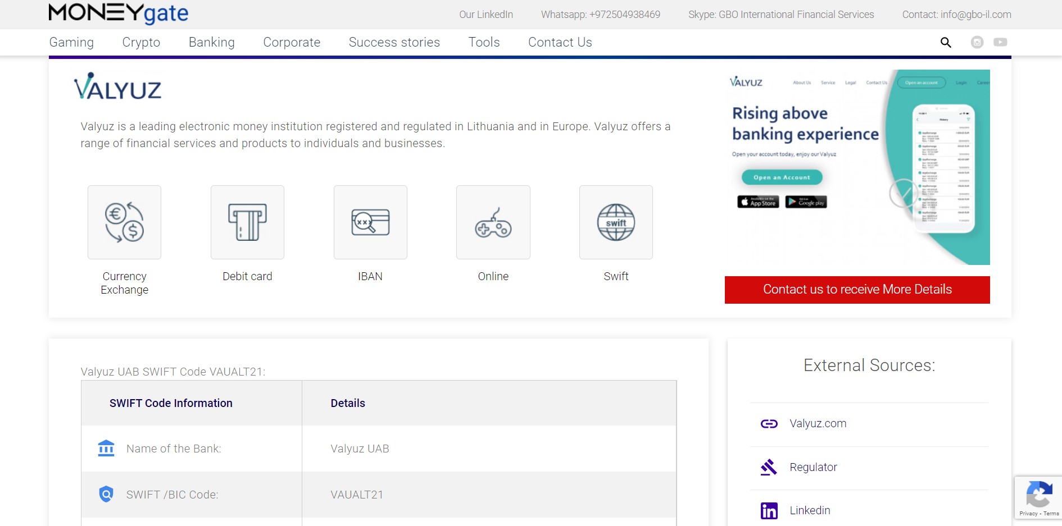Click the Whatsapp phone number link

click(x=601, y=15)
